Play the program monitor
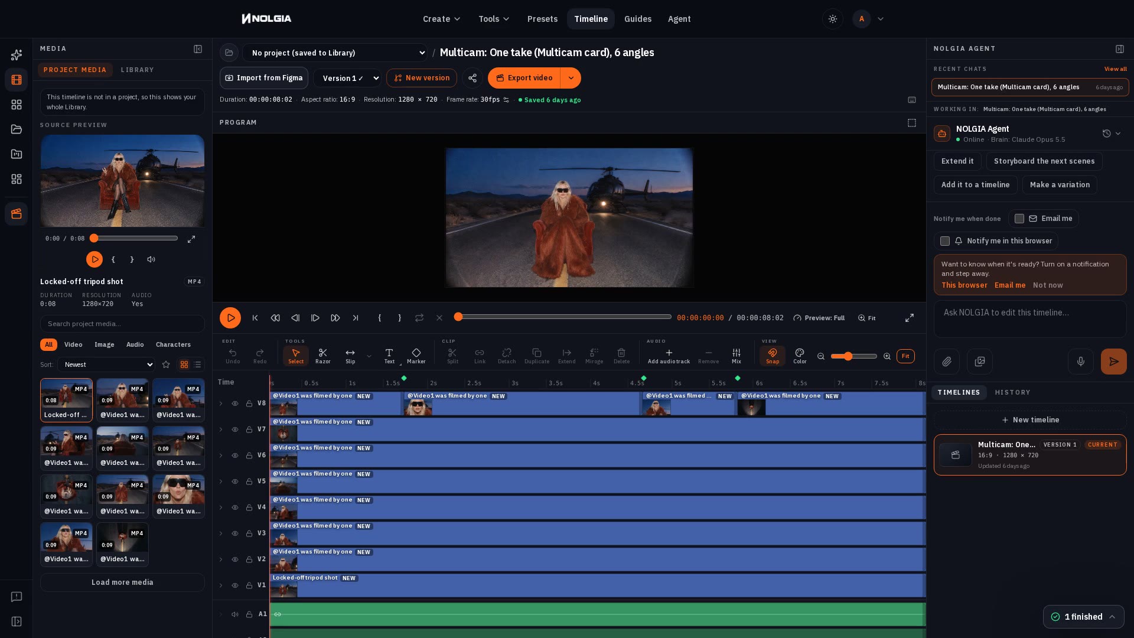Image resolution: width=1134 pixels, height=638 pixels. pyautogui.click(x=230, y=318)
